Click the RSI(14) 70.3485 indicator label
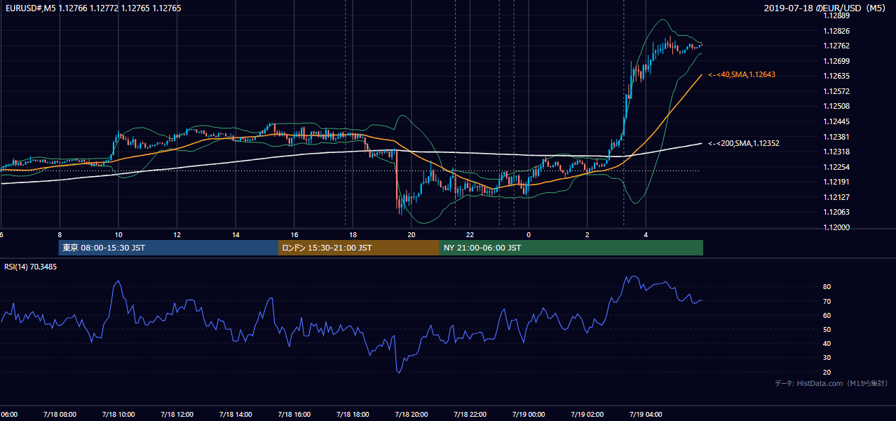896x421 pixels. 31,267
